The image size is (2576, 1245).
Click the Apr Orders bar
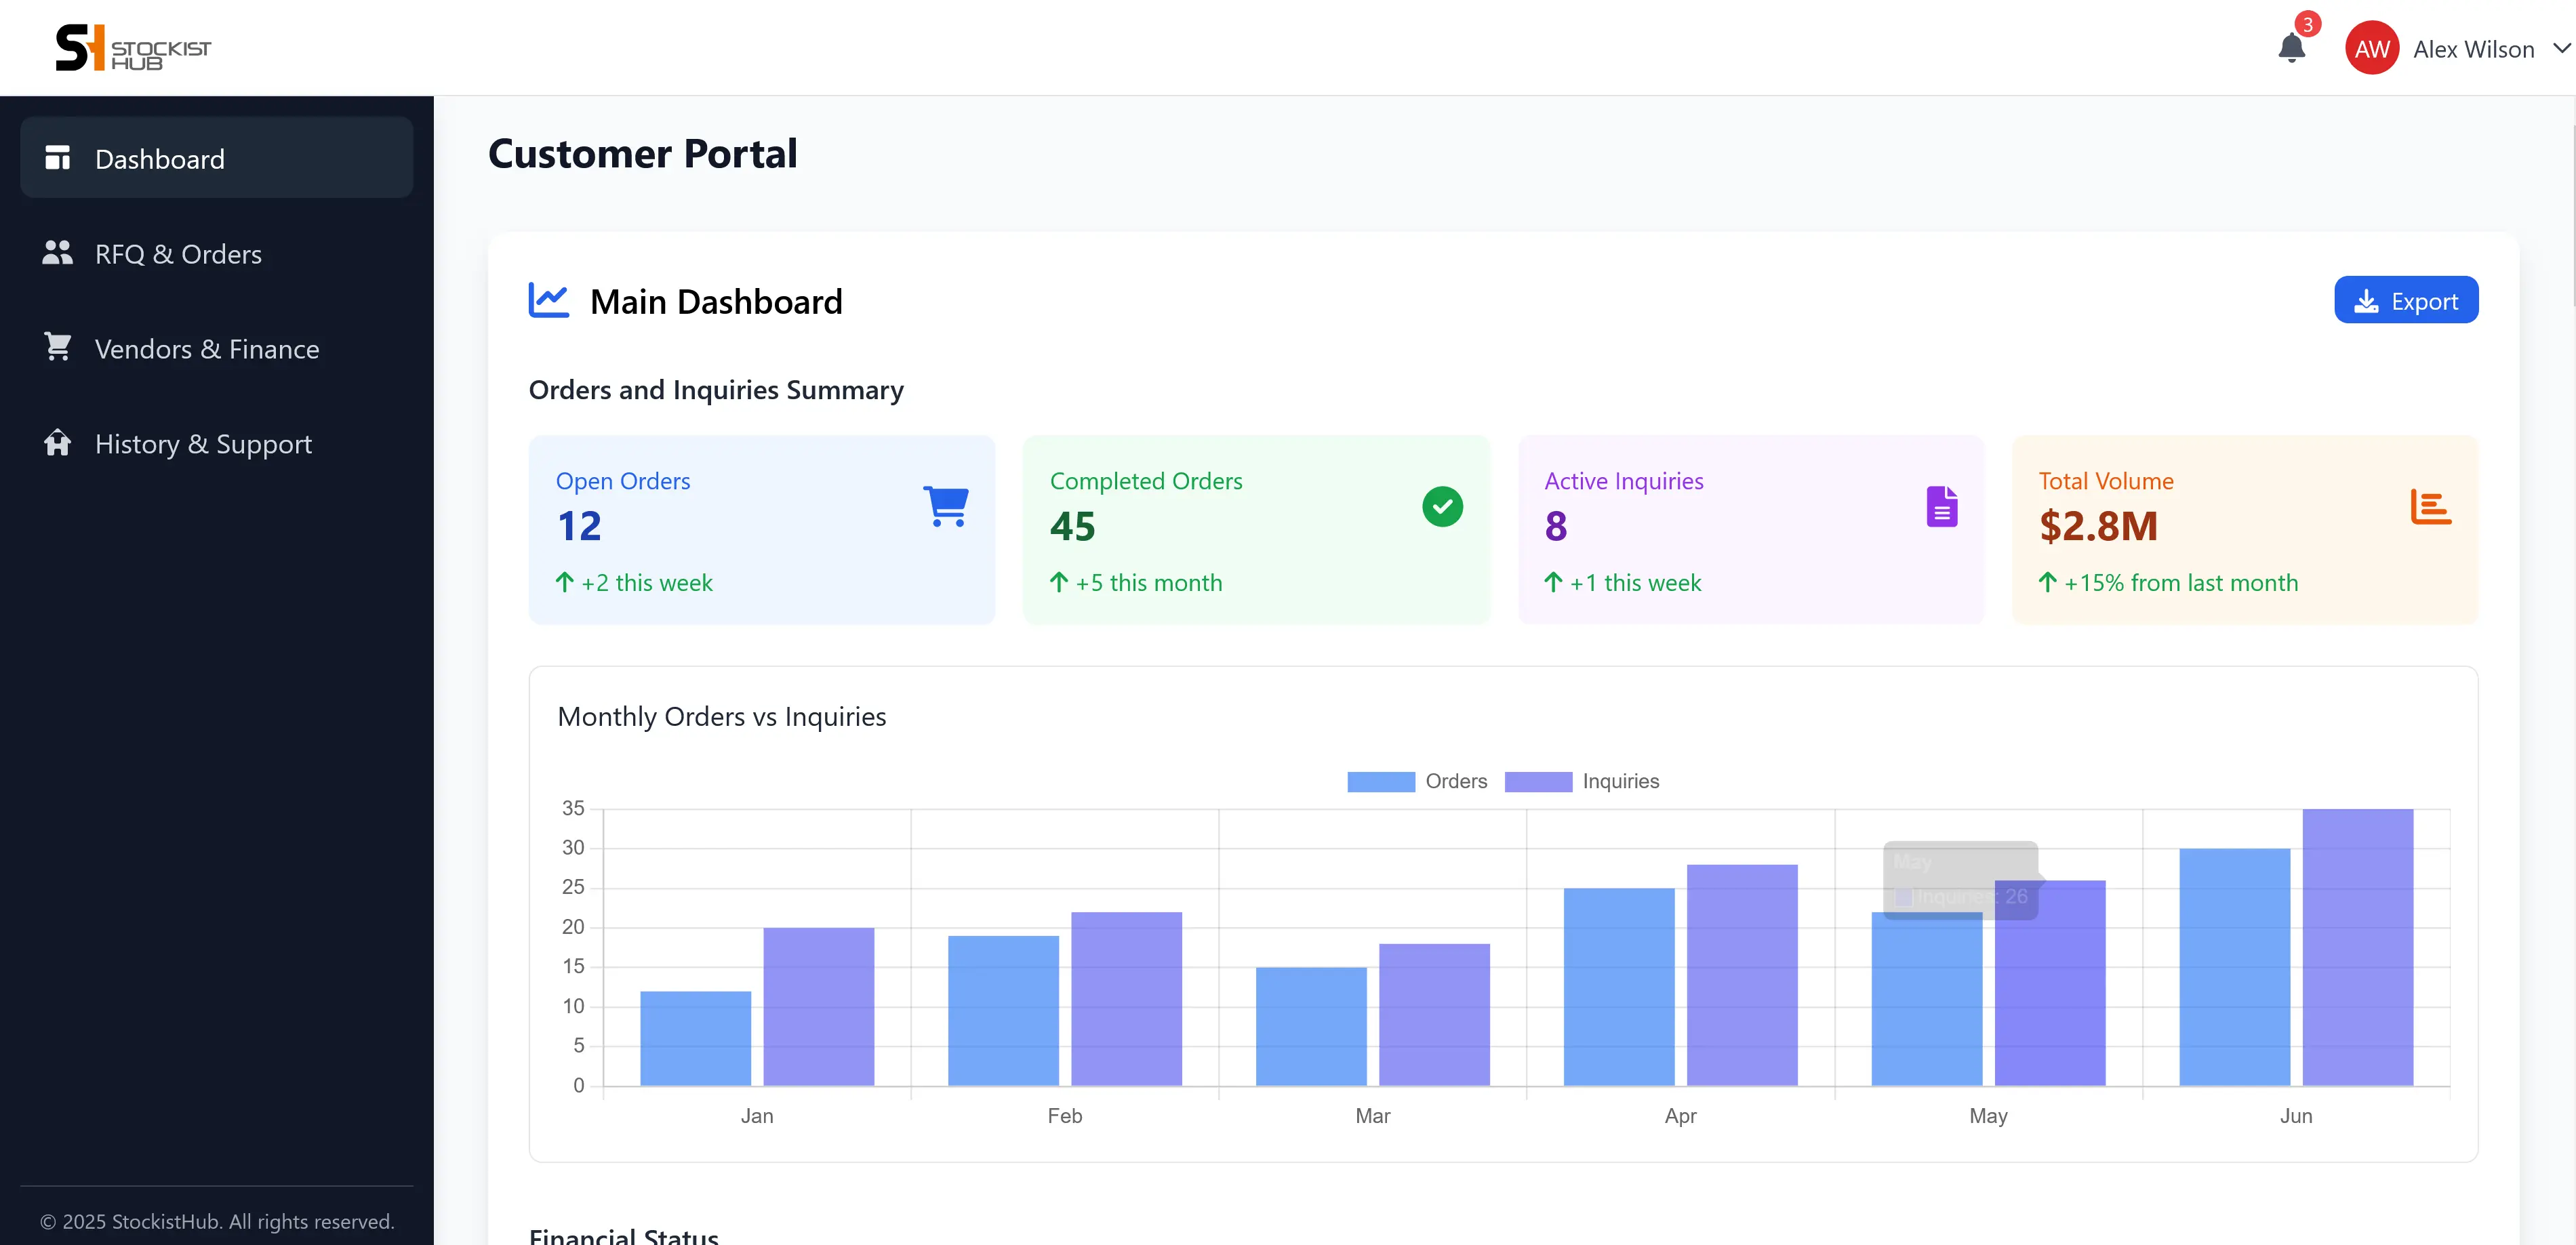tap(1619, 986)
